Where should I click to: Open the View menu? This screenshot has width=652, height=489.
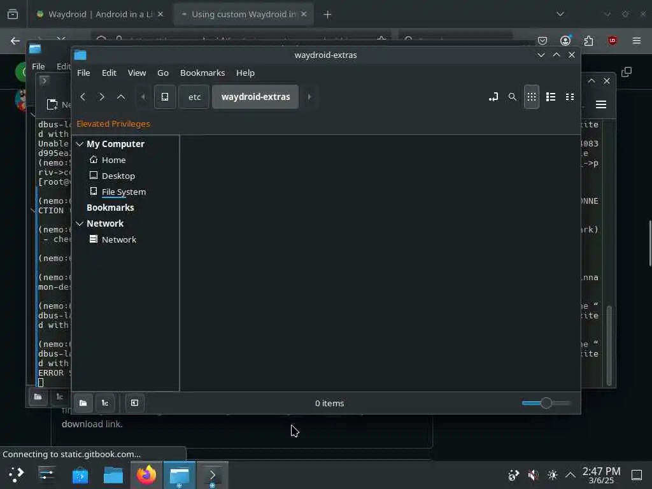(x=137, y=73)
